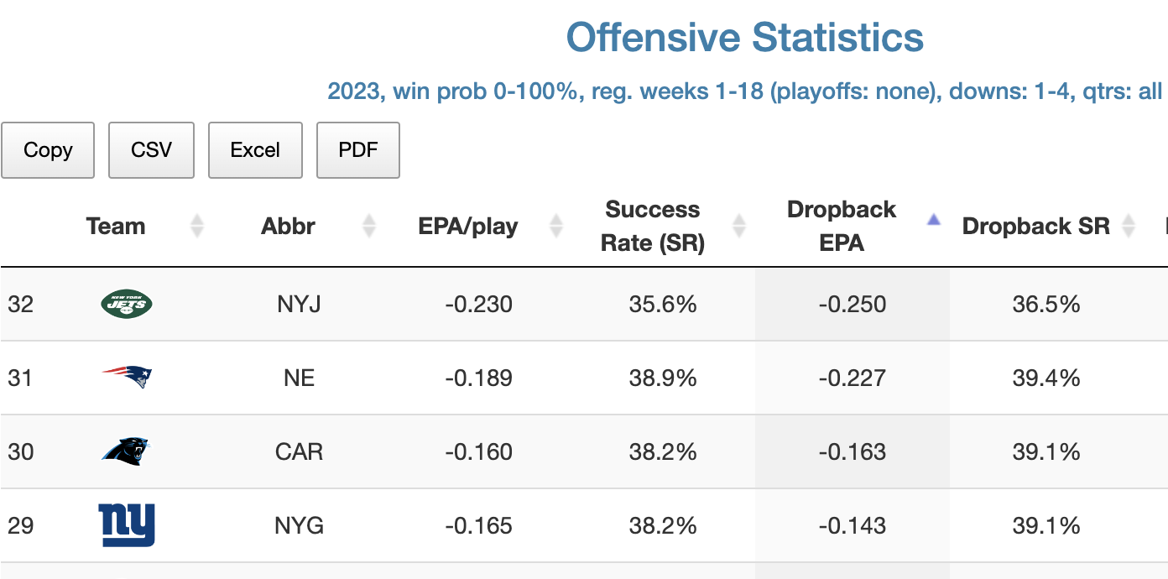Click the Carolina Panthers logo
Viewport: 1168px width, 579px height.
click(x=126, y=451)
